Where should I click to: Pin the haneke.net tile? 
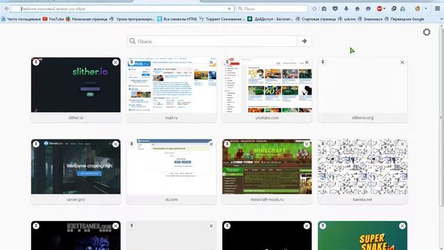323,144
